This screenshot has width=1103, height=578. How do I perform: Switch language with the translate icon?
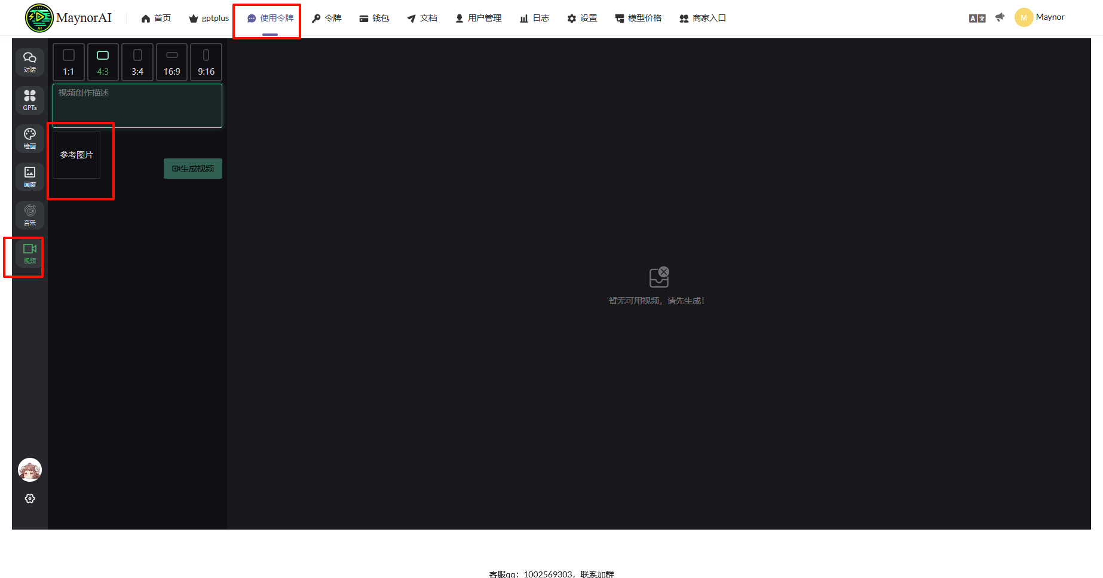coord(978,19)
